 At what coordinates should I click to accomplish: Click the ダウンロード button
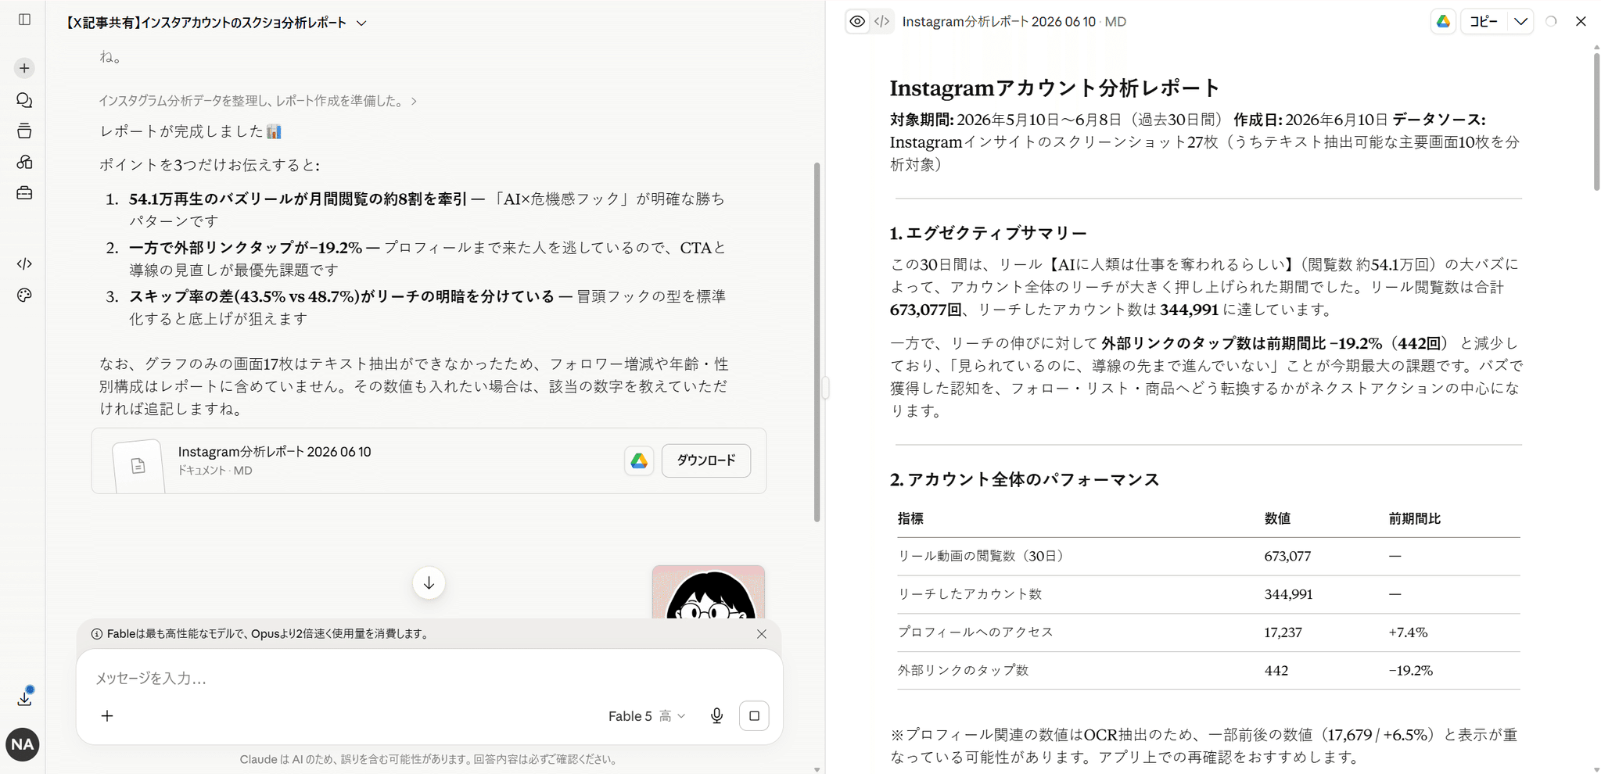tap(705, 460)
